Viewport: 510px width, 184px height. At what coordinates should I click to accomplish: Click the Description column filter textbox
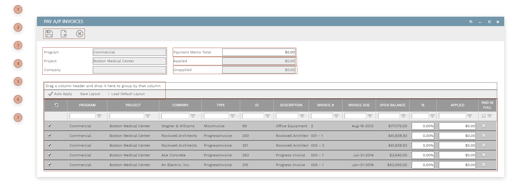point(287,116)
